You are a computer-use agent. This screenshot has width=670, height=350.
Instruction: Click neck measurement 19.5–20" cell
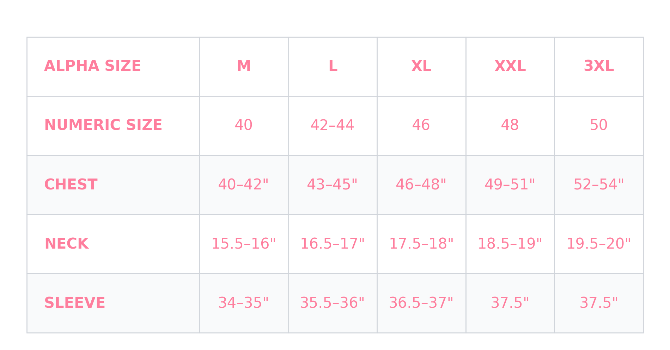[599, 244]
